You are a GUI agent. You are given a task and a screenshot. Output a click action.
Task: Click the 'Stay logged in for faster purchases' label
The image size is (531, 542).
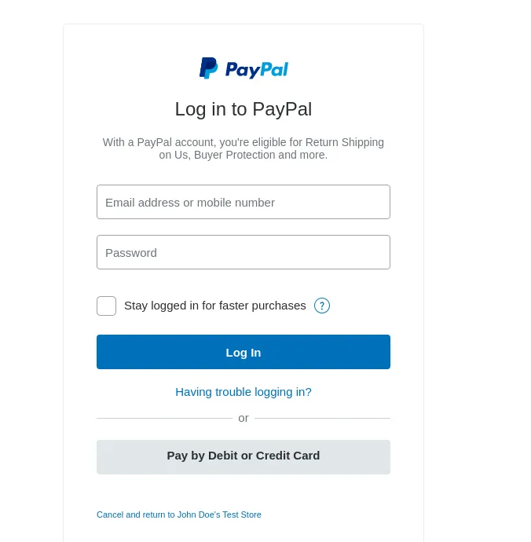point(215,306)
